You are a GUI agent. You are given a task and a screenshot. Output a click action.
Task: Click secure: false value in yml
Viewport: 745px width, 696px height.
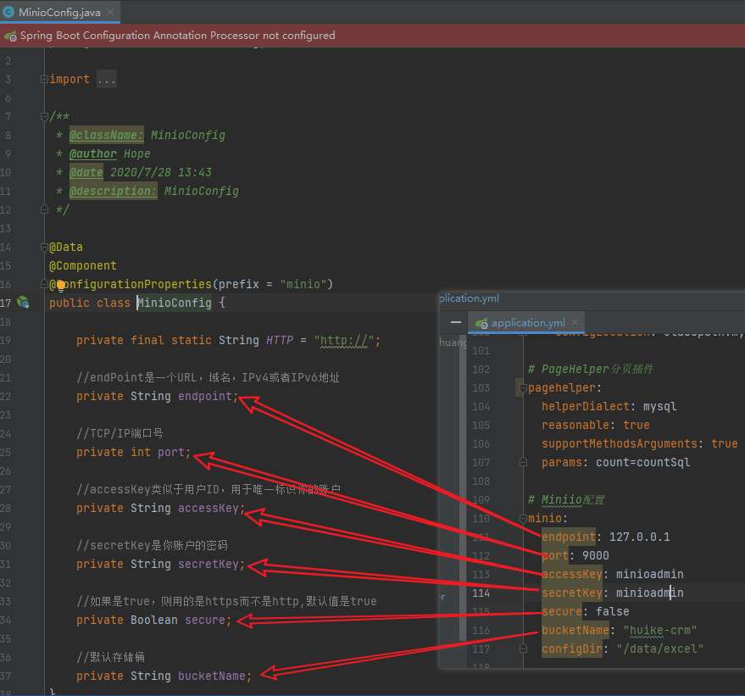(613, 611)
